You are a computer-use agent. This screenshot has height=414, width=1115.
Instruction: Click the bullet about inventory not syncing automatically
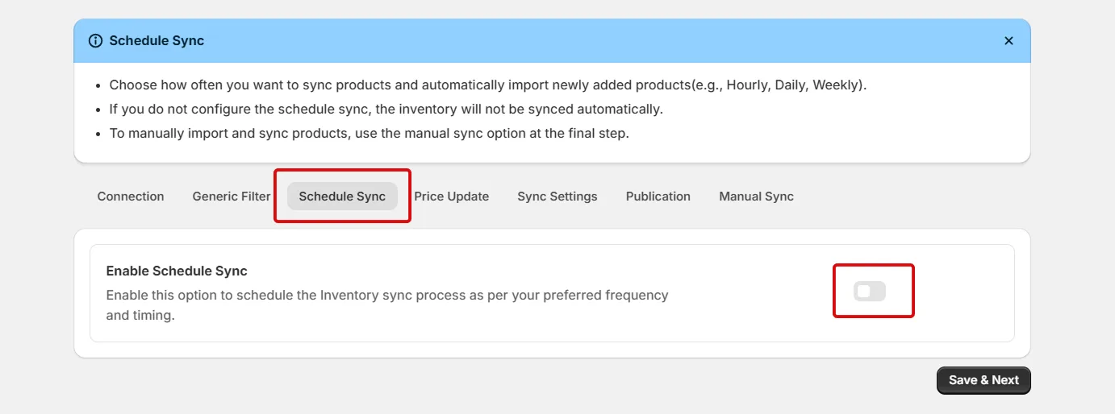386,109
